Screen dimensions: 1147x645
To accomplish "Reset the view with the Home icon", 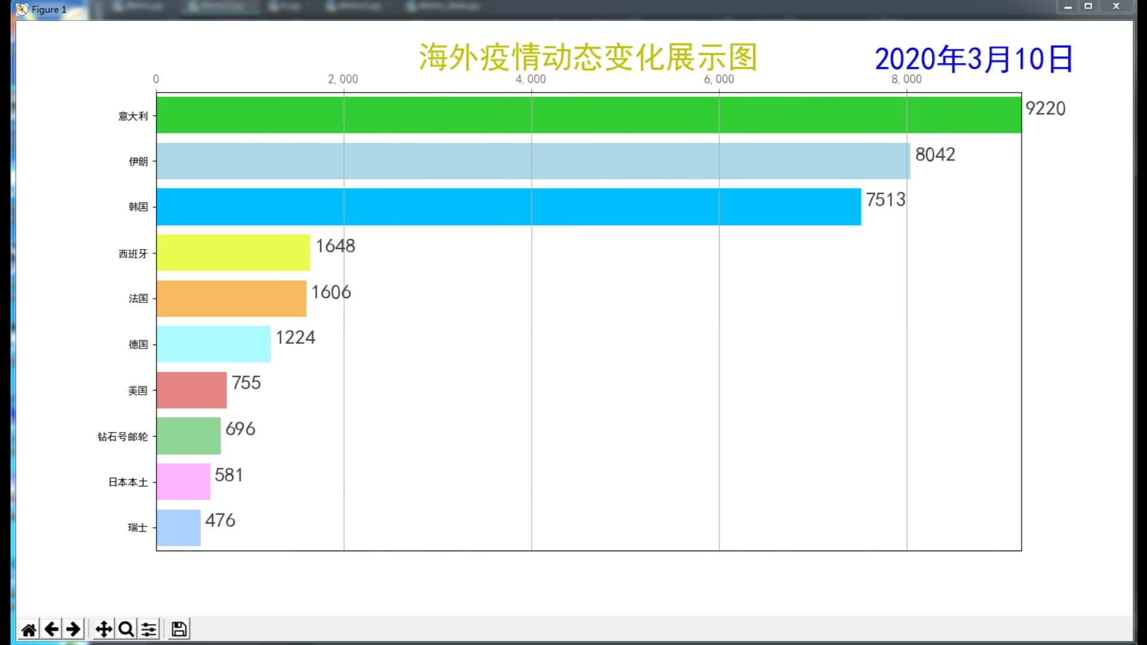I will click(x=29, y=629).
